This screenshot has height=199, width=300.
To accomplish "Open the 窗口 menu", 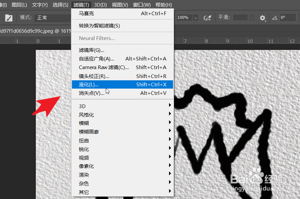I will [142, 5].
